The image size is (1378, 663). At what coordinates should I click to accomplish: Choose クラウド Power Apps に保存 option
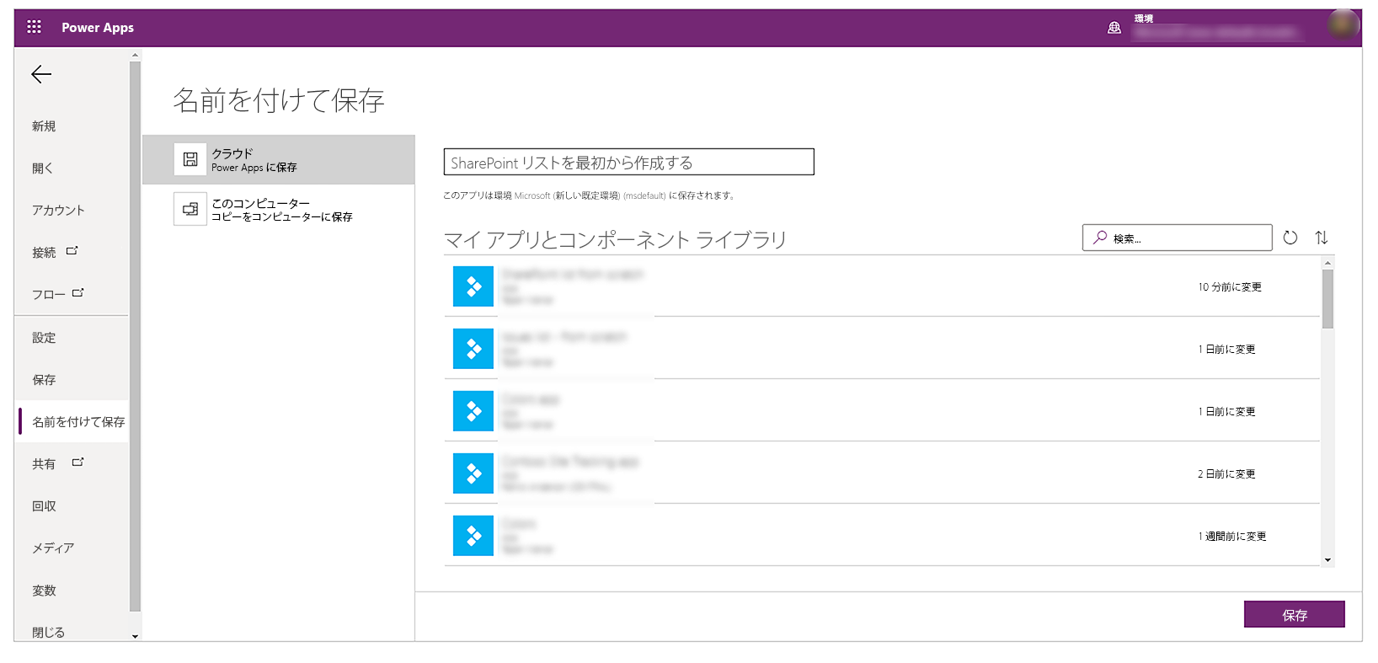click(x=279, y=159)
